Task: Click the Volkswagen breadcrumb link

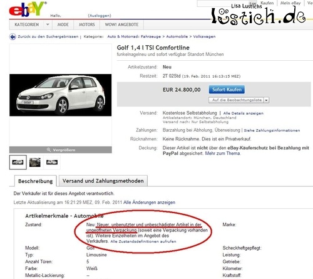Action: click(x=204, y=36)
